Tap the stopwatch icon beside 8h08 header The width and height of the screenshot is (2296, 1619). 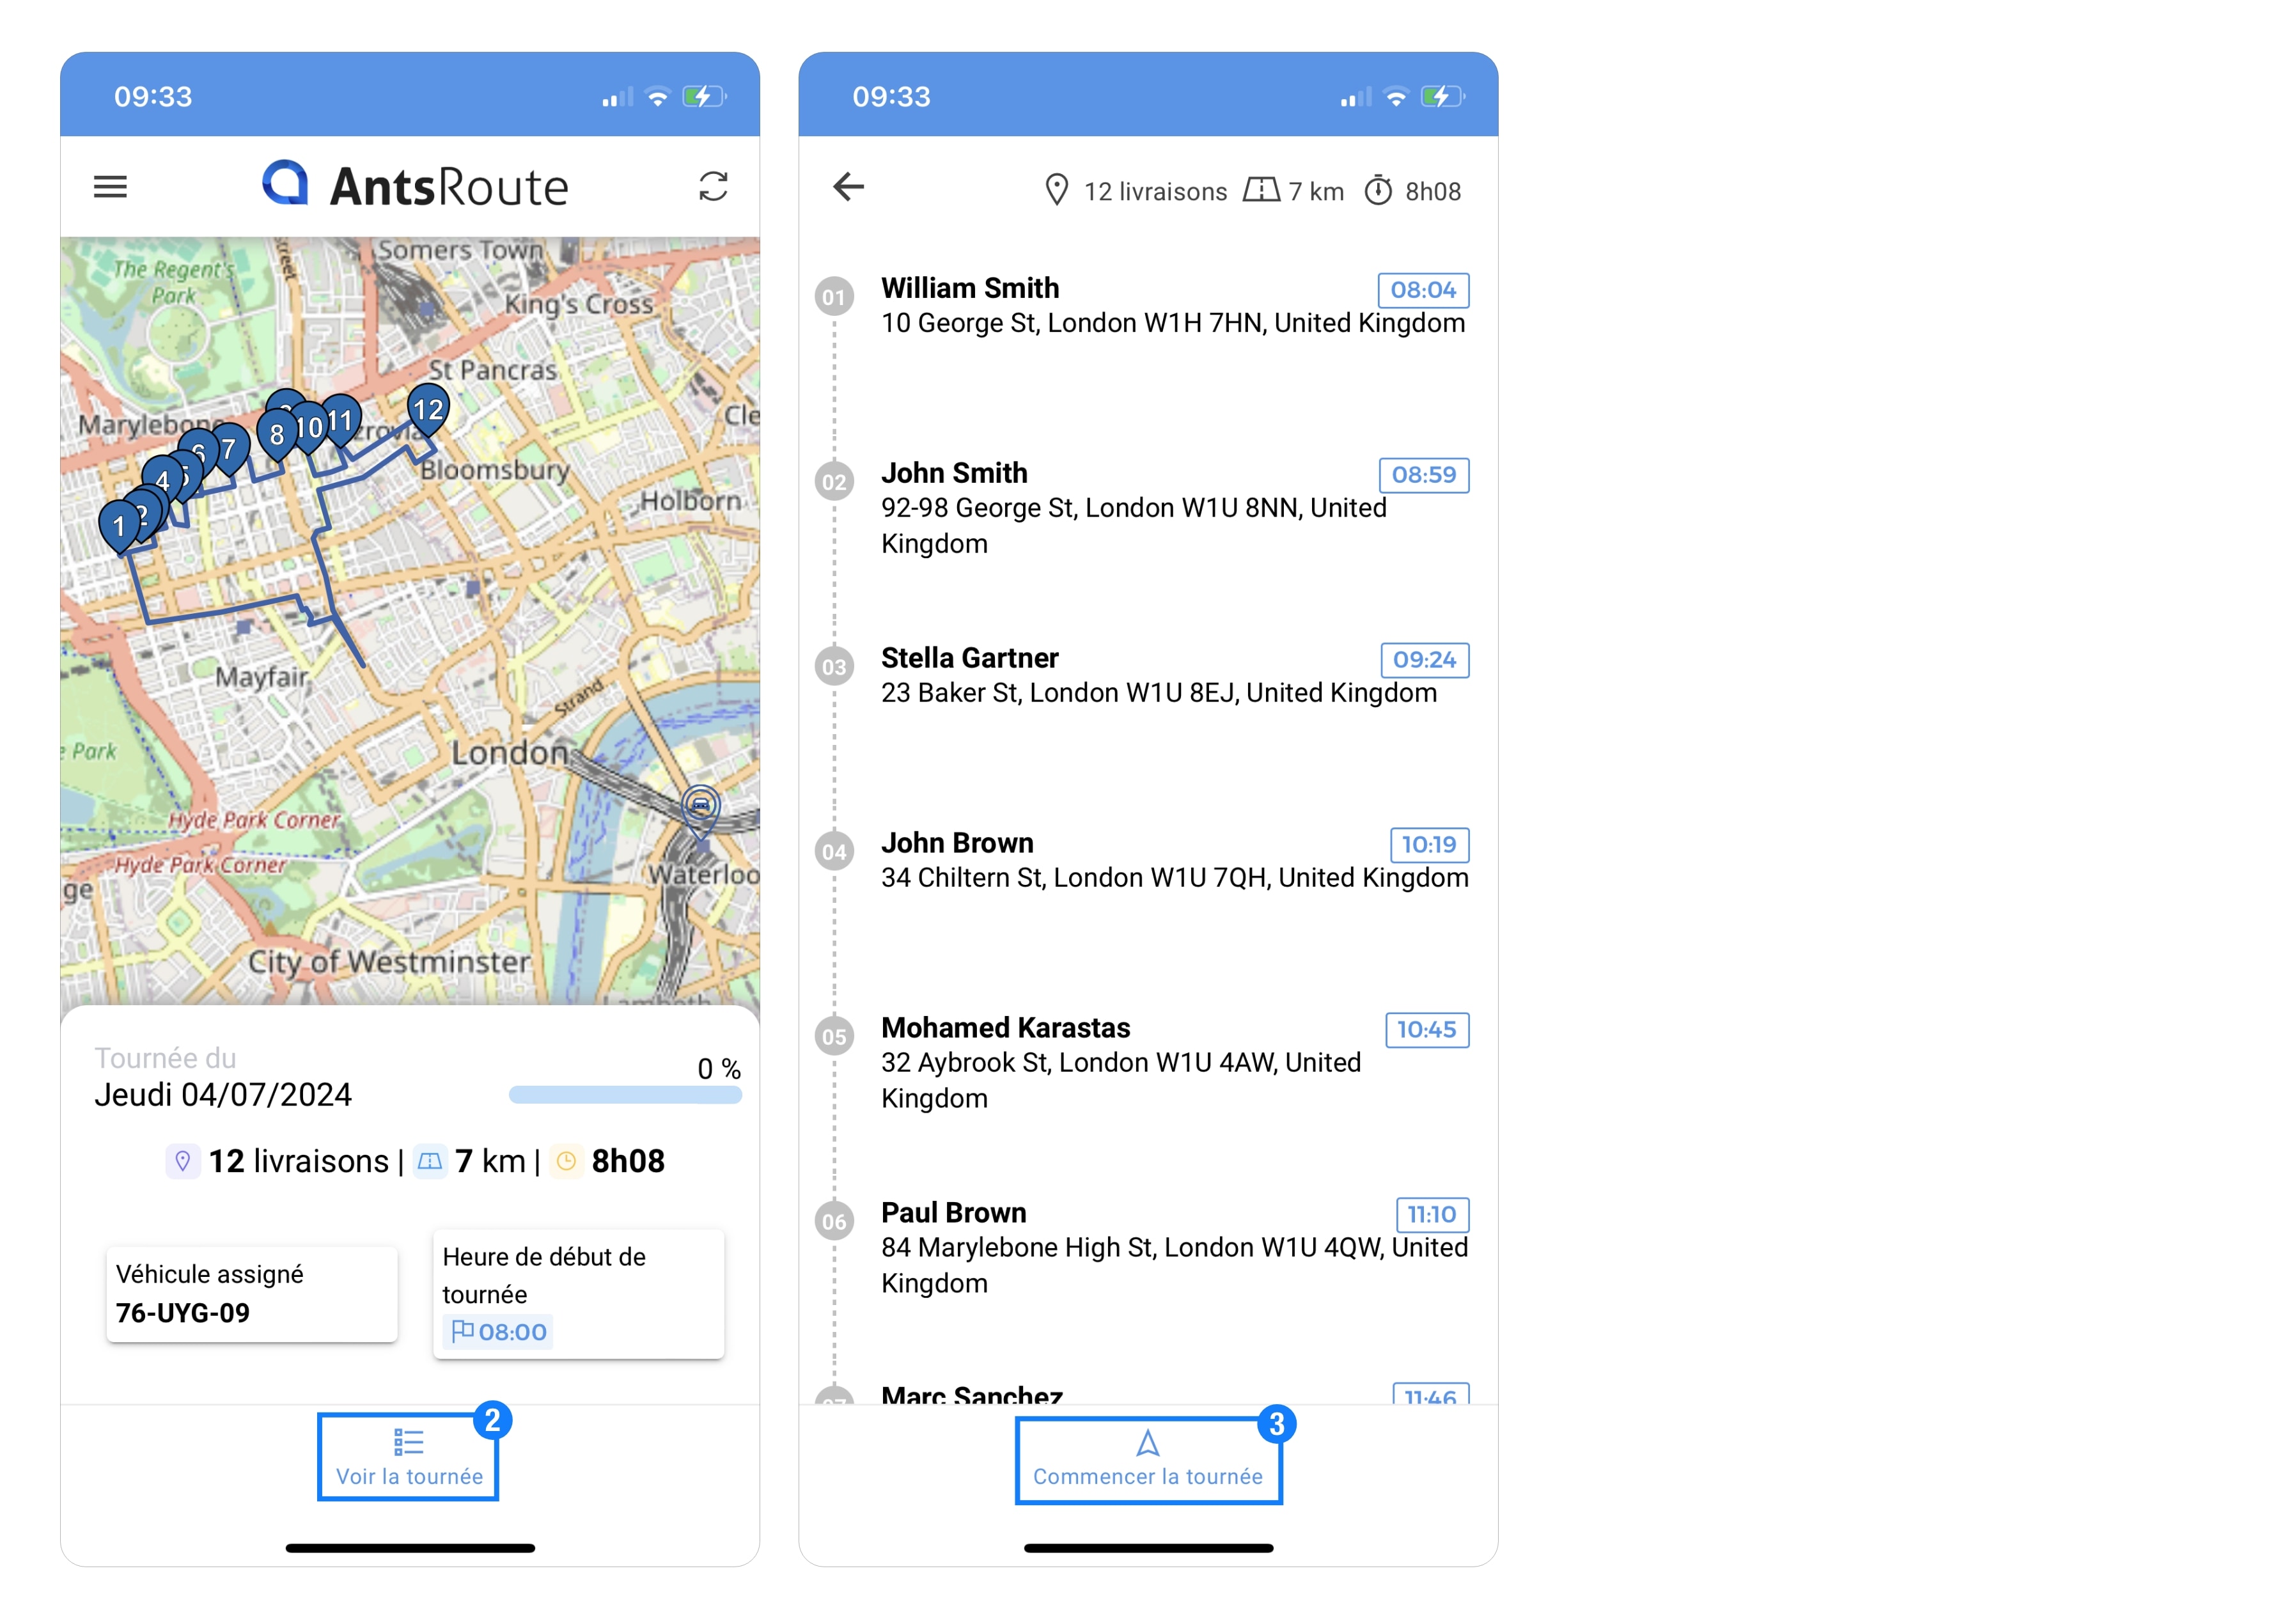(1378, 190)
